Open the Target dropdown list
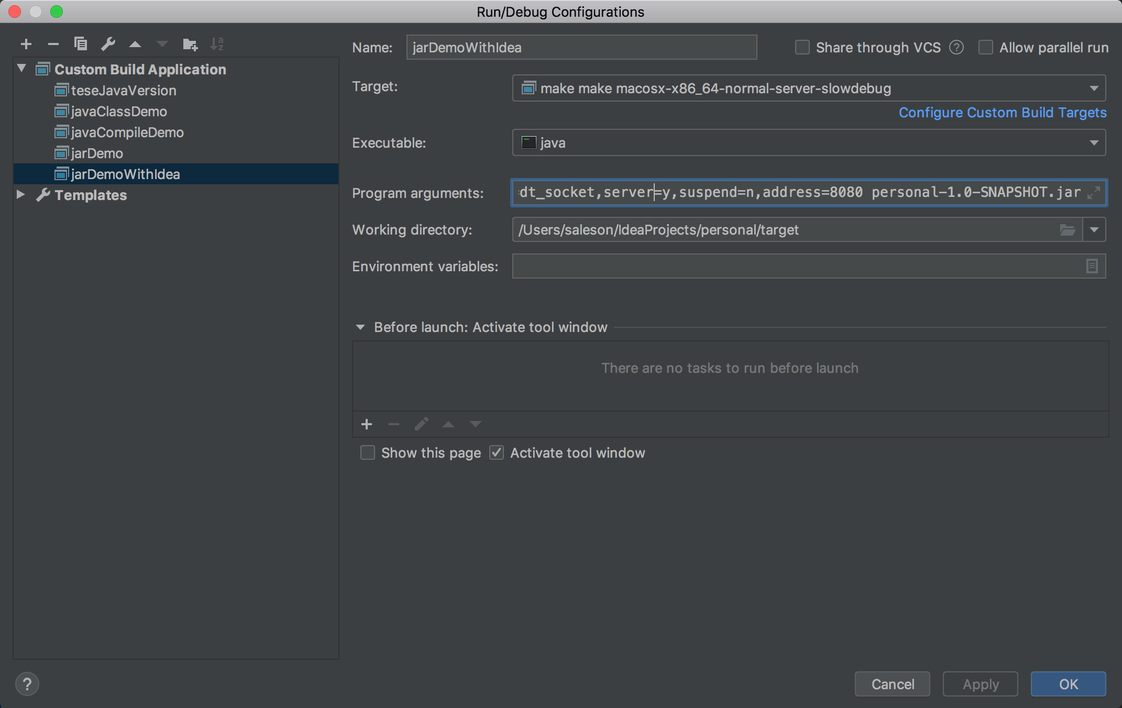Screen dimensions: 1122x708 (x=1094, y=88)
